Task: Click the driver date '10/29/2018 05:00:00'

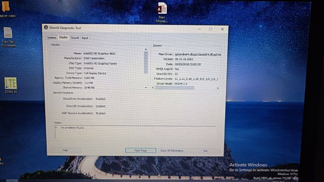Action: [188, 64]
